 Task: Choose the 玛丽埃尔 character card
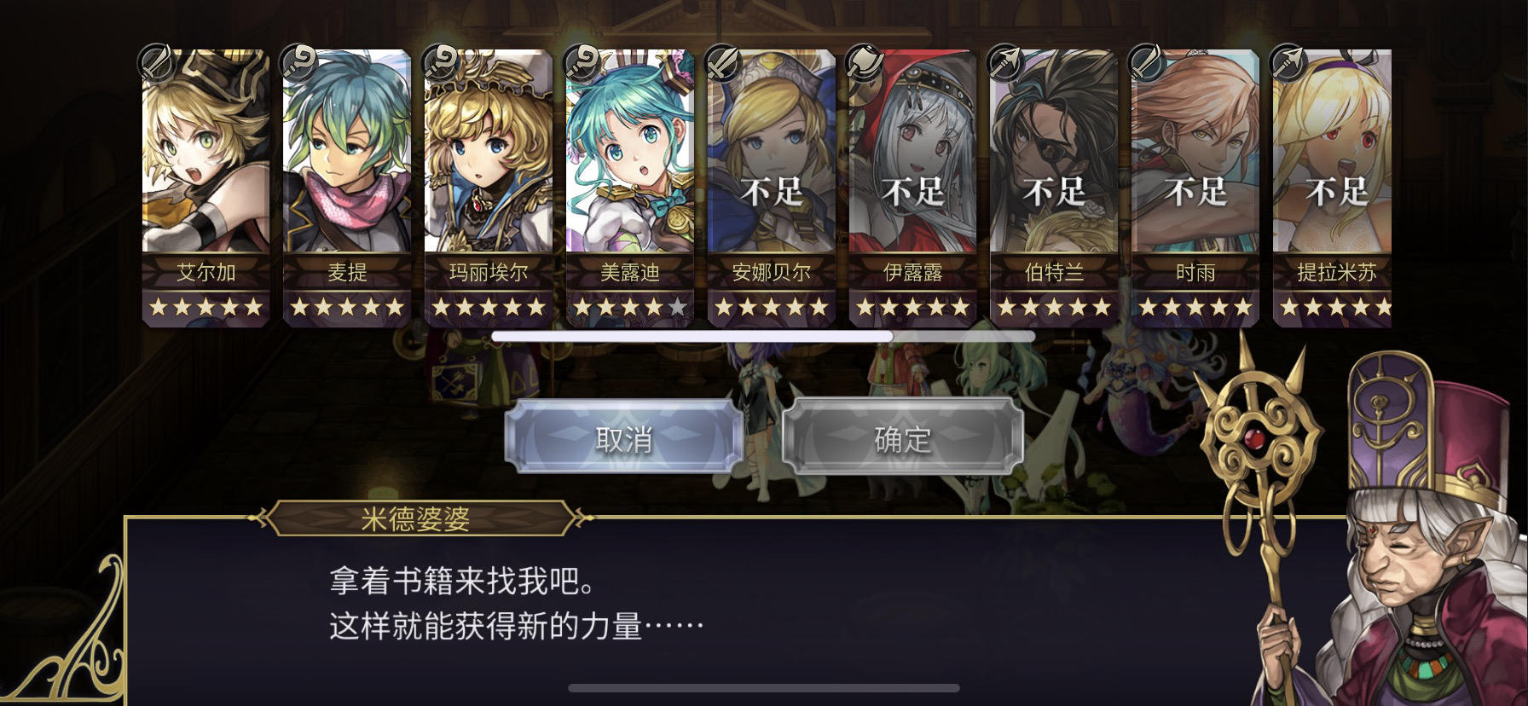tap(489, 188)
